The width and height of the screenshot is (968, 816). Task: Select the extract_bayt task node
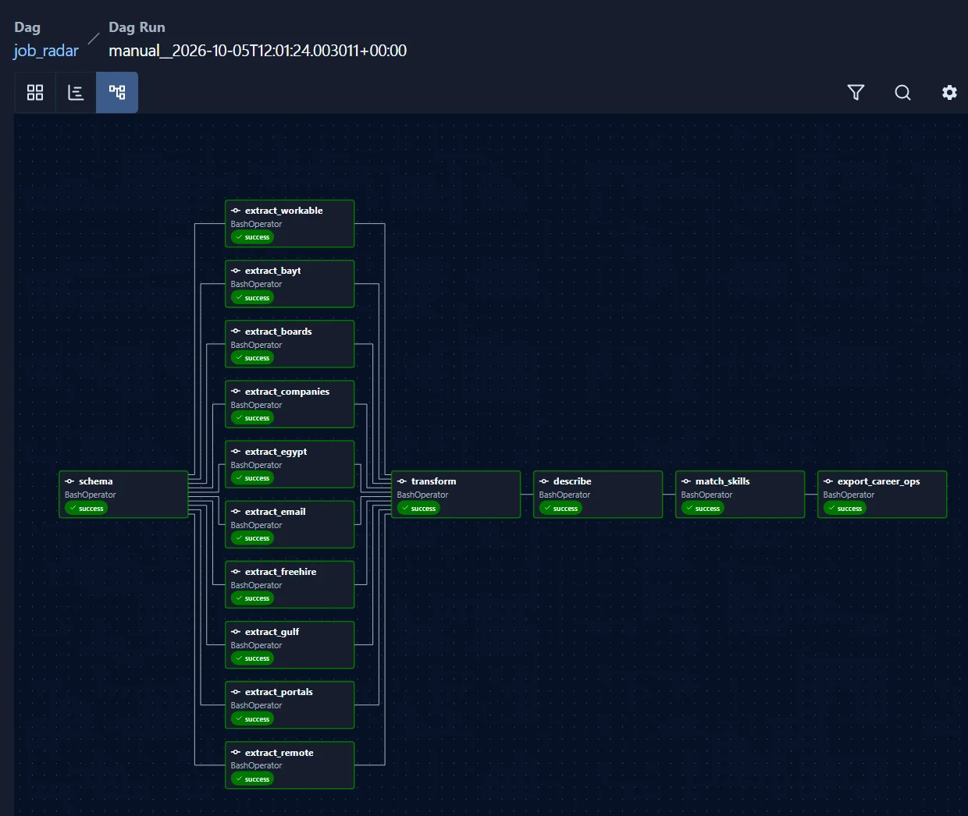click(x=290, y=284)
